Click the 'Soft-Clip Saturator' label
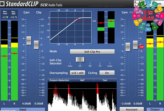This screenshot has width=164, height=111. (55, 62)
